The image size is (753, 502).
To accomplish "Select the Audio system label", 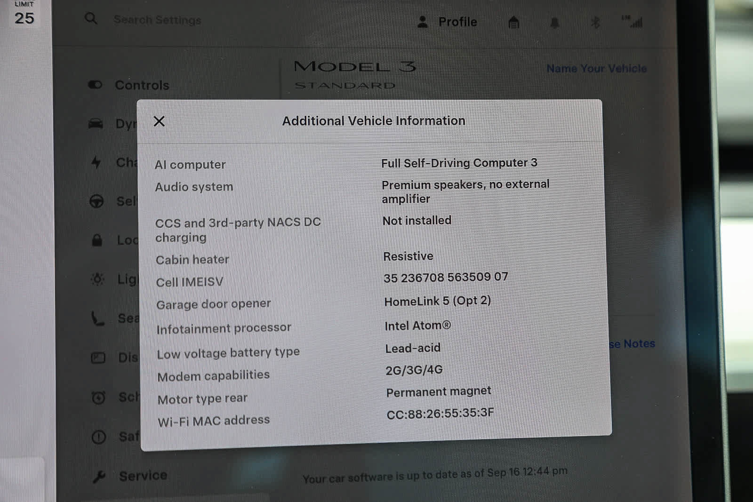I will (194, 187).
